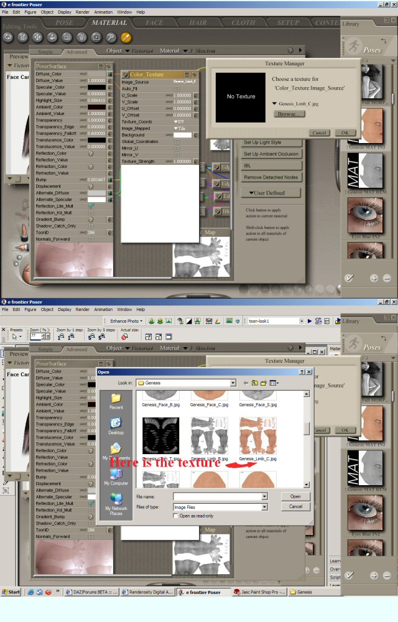398x622 pixels.
Task: Go up one folder level in Open dialog
Action: click(255, 383)
